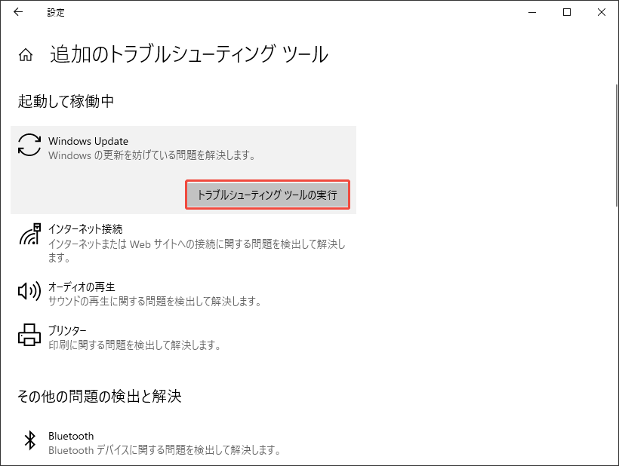The image size is (619, 466).
Task: Click the 設定 window title text
Action: pos(56,13)
